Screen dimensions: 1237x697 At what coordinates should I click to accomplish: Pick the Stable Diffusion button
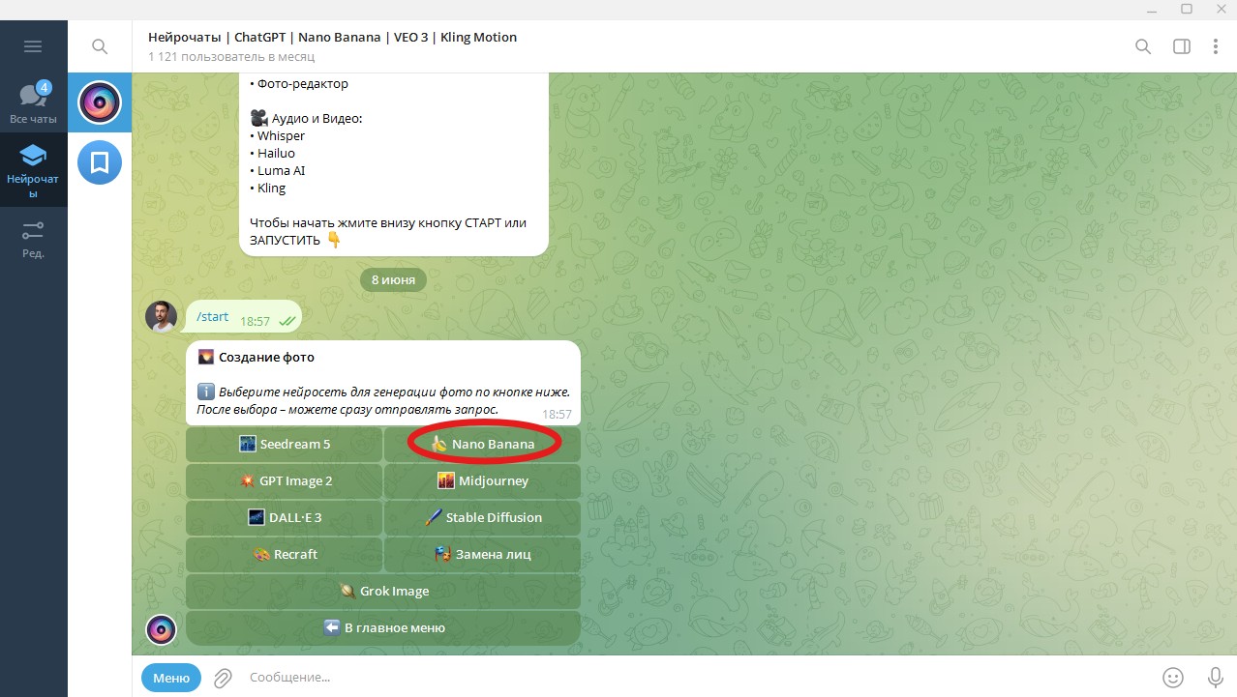coord(482,517)
